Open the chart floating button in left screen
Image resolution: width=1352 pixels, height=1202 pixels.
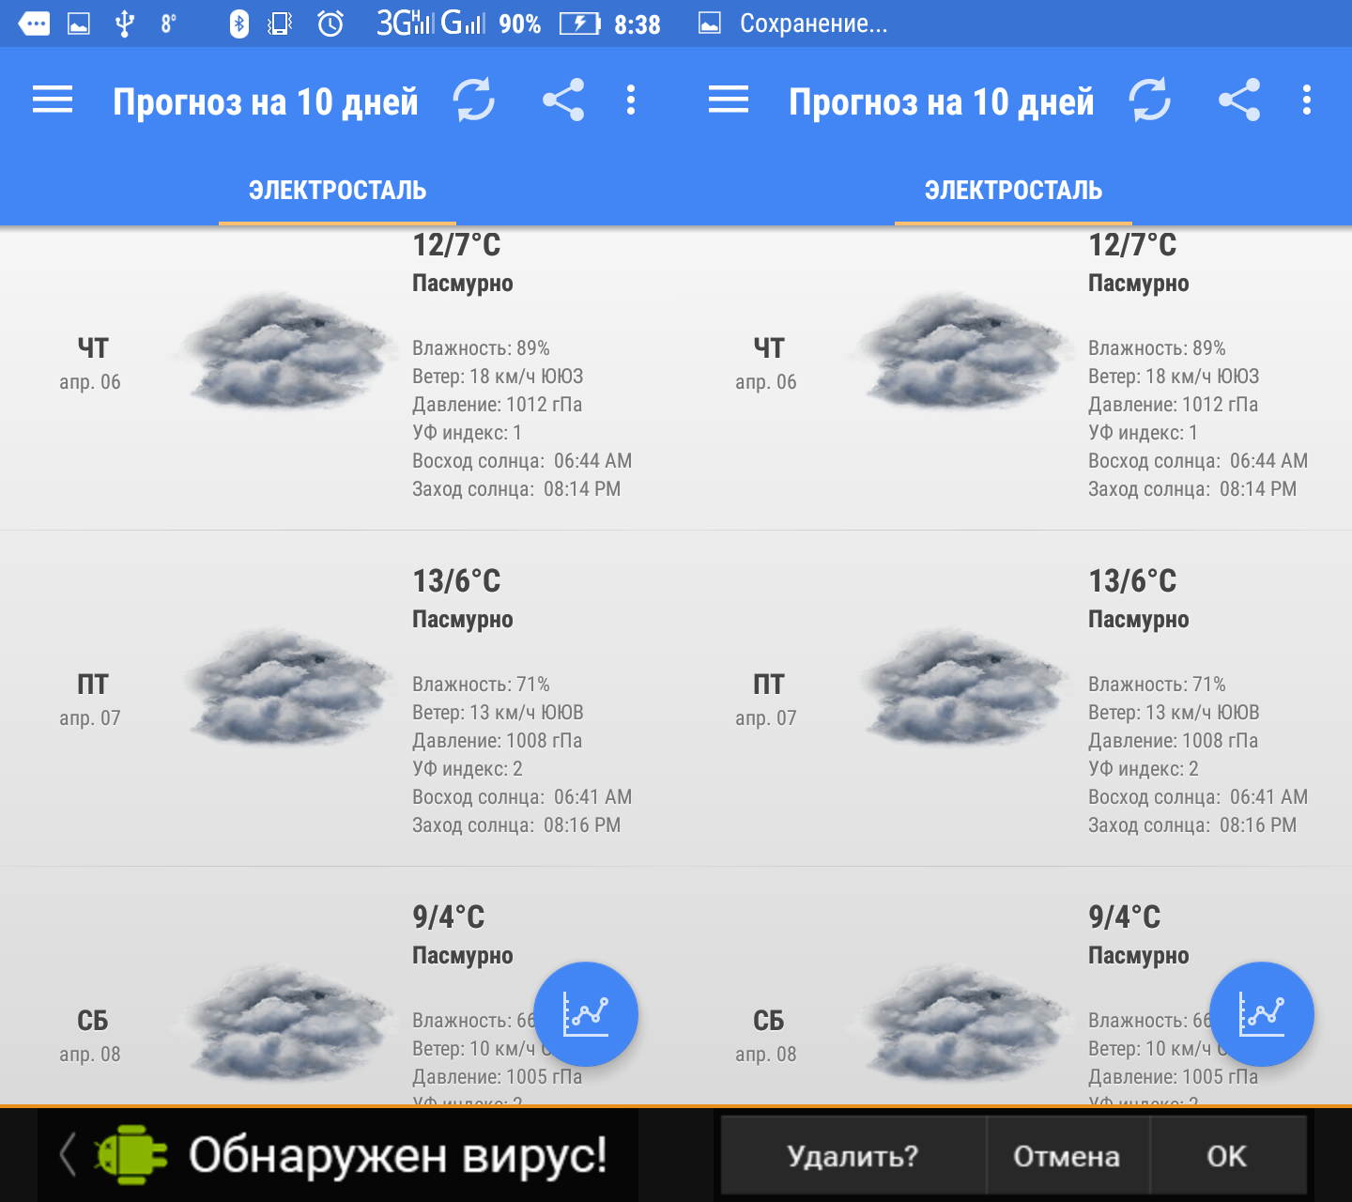[x=586, y=1014]
